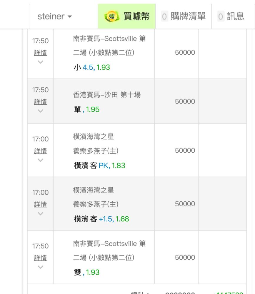Click 橫濱 客 PK, 1.83 odds text
This screenshot has width=255, height=294.
point(99,166)
